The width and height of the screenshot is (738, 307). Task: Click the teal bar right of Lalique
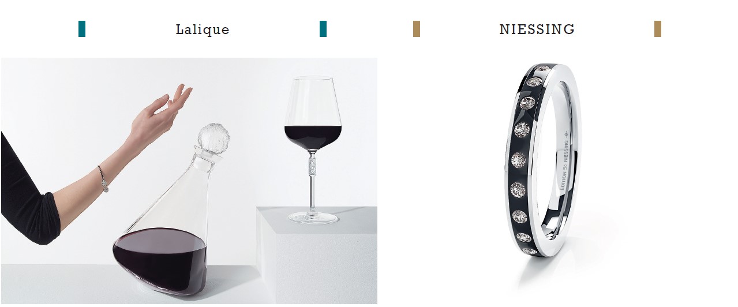coord(323,29)
